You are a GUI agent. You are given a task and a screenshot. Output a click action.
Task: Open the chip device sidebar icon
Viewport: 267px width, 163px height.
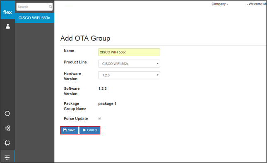7,143
